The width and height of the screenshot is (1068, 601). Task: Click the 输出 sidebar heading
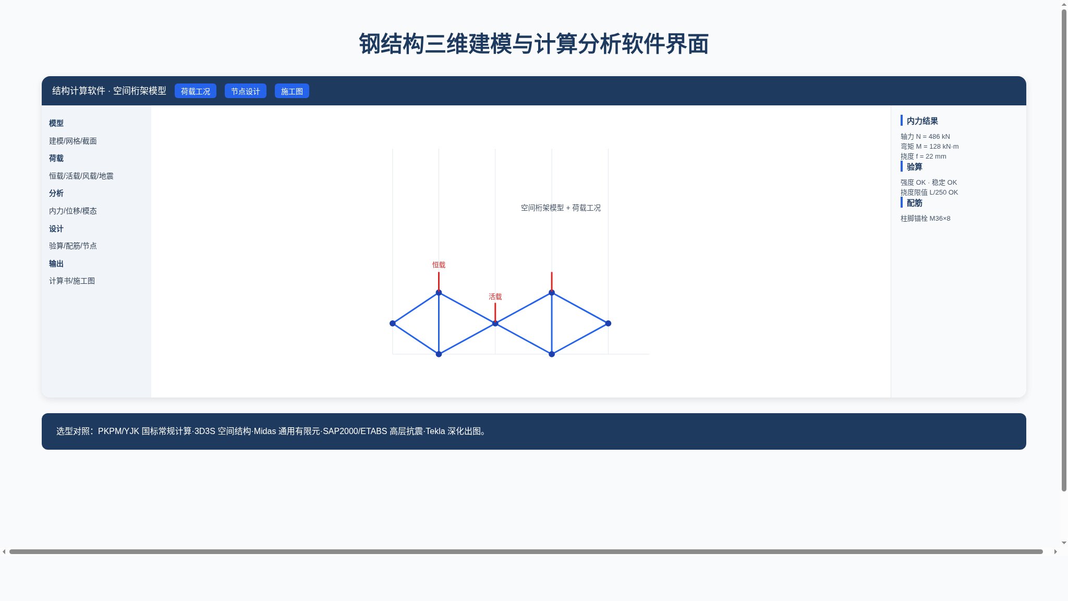pyautogui.click(x=56, y=263)
